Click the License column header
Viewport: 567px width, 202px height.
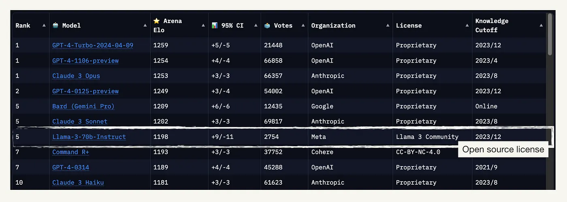pyautogui.click(x=409, y=25)
